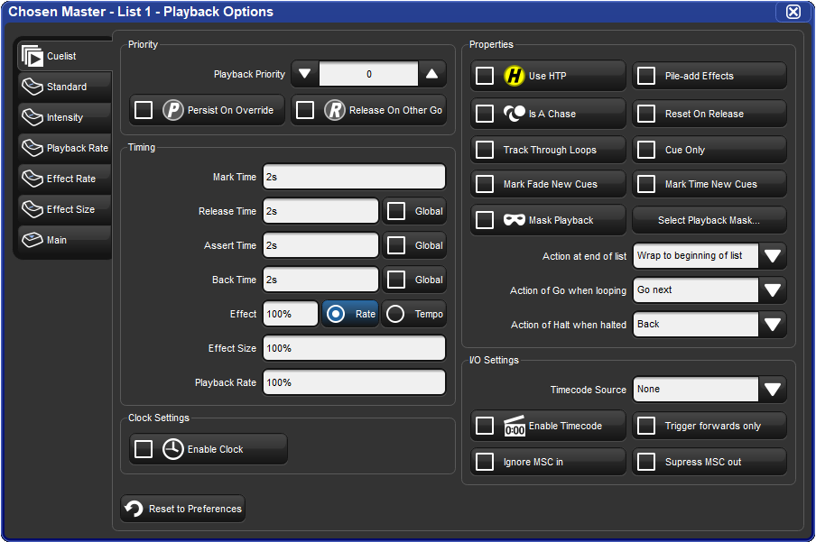Click the Back Time input field

click(x=320, y=280)
